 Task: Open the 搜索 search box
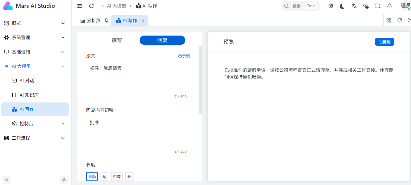point(301,6)
